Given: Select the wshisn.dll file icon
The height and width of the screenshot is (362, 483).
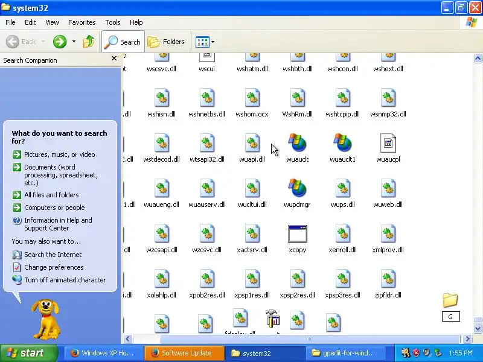Looking at the screenshot, I should pyautogui.click(x=161, y=98).
